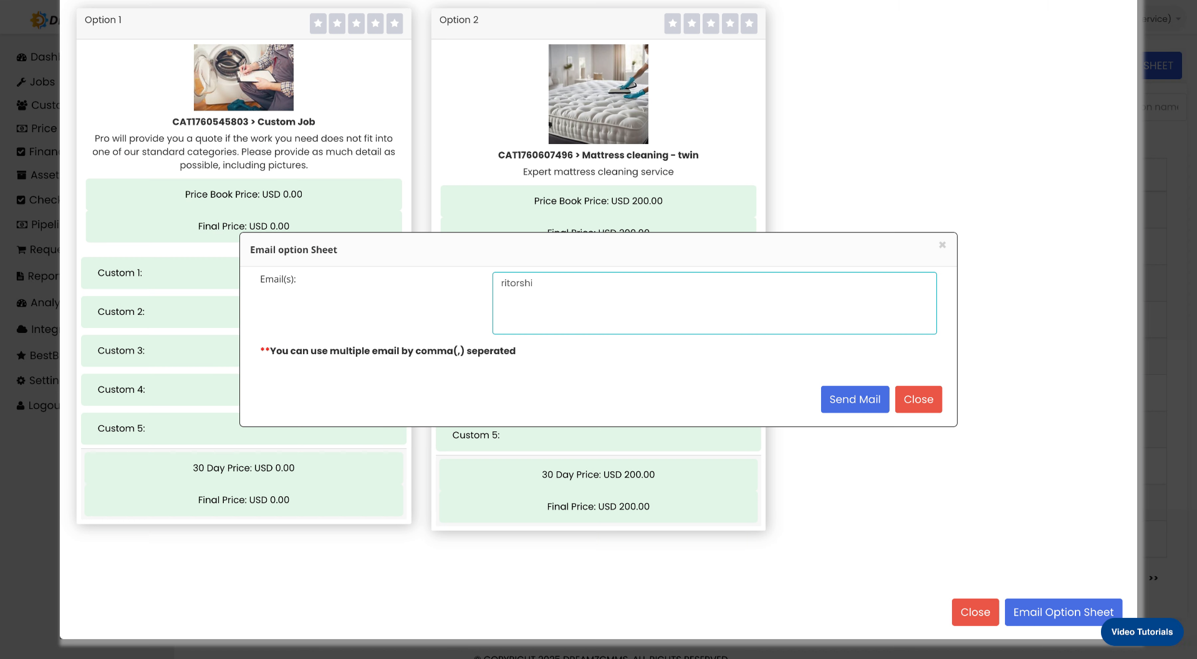This screenshot has height=659, width=1197.
Task: Click the BestB star icon in sidebar
Action: click(x=21, y=355)
